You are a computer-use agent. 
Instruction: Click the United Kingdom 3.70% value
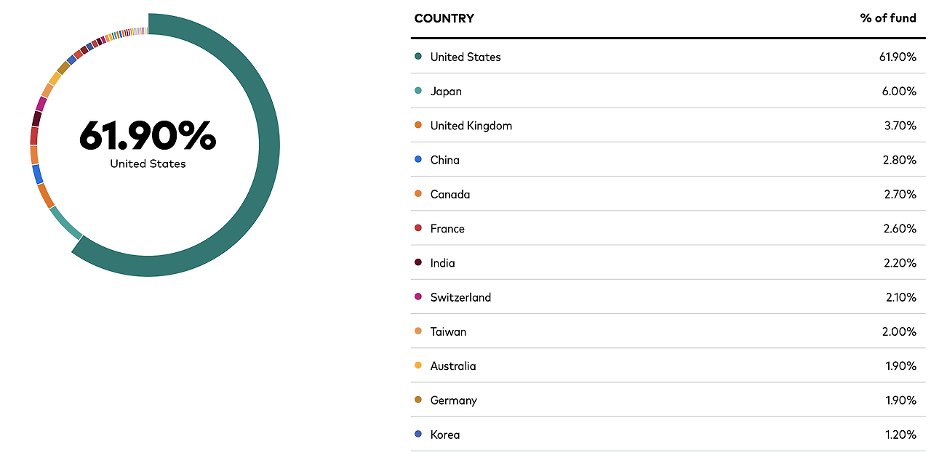[900, 125]
